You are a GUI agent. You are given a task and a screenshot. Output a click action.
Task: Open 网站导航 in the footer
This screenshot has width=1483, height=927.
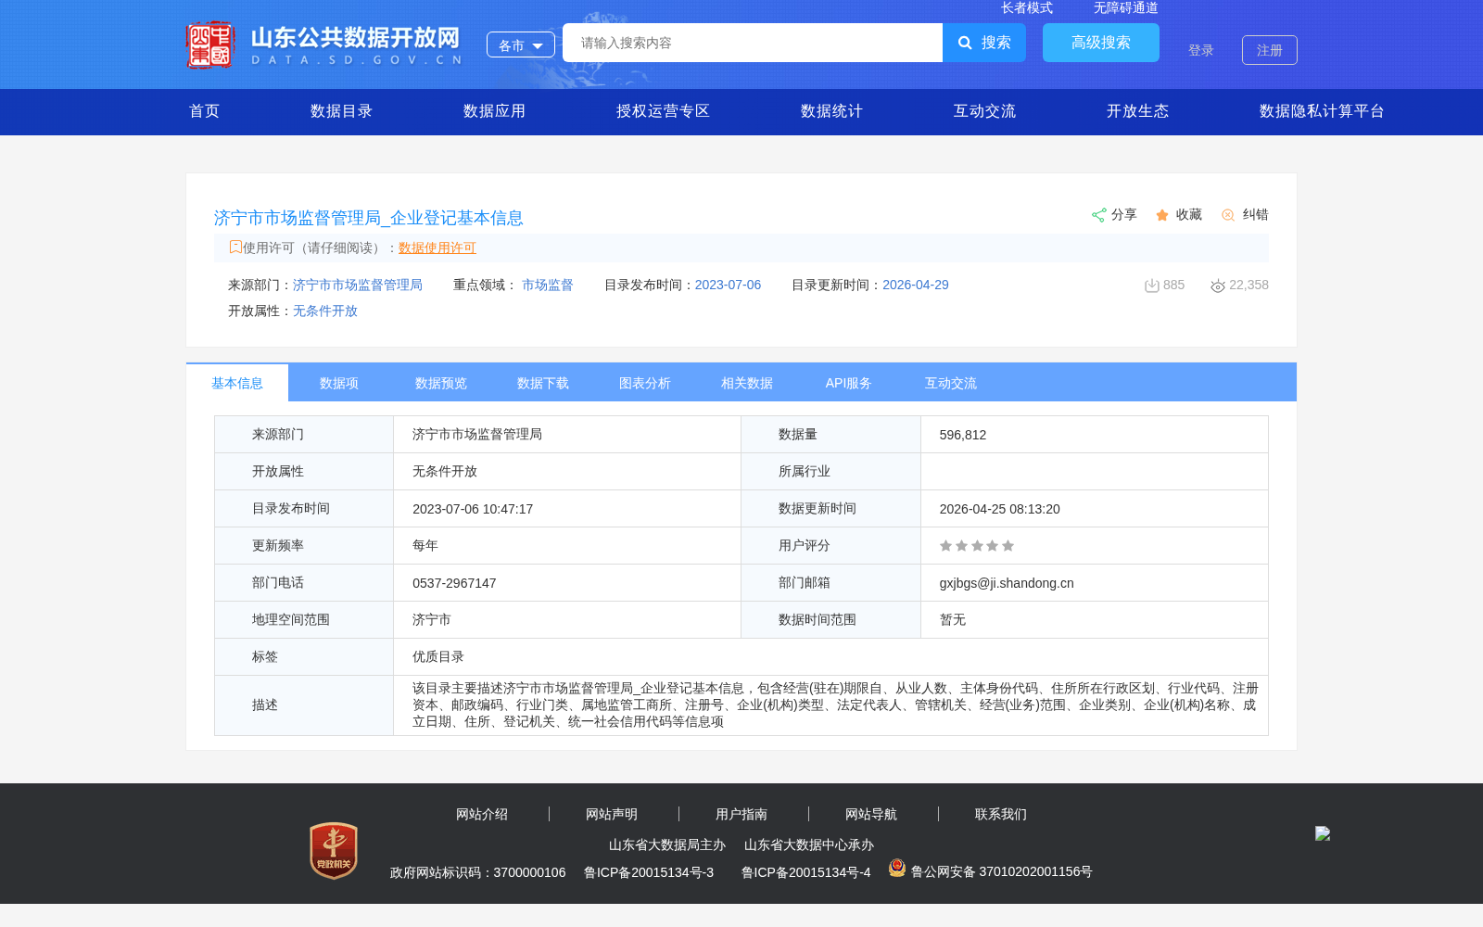(x=871, y=814)
